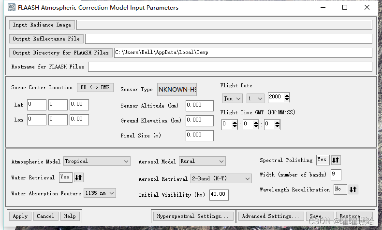Image resolution: width=382 pixels, height=230 pixels.
Task: Click the Apply button
Action: click(20, 216)
